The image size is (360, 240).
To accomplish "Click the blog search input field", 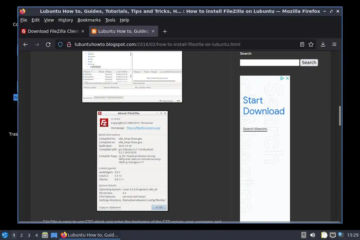I will point(270,63).
